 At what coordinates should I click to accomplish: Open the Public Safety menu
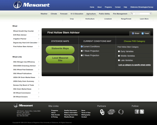click(x=104, y=14)
